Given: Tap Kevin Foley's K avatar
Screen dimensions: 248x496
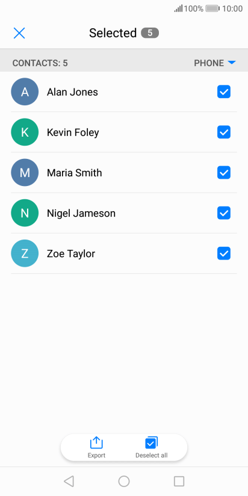Looking at the screenshot, I should [25, 132].
